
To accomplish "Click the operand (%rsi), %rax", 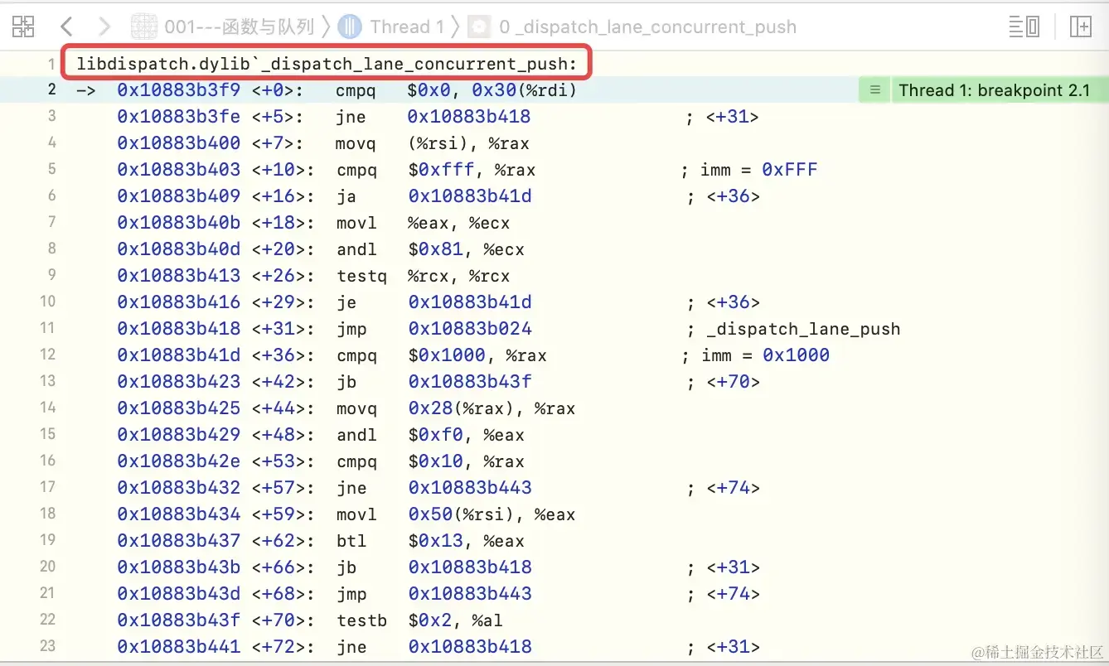I will (x=468, y=143).
